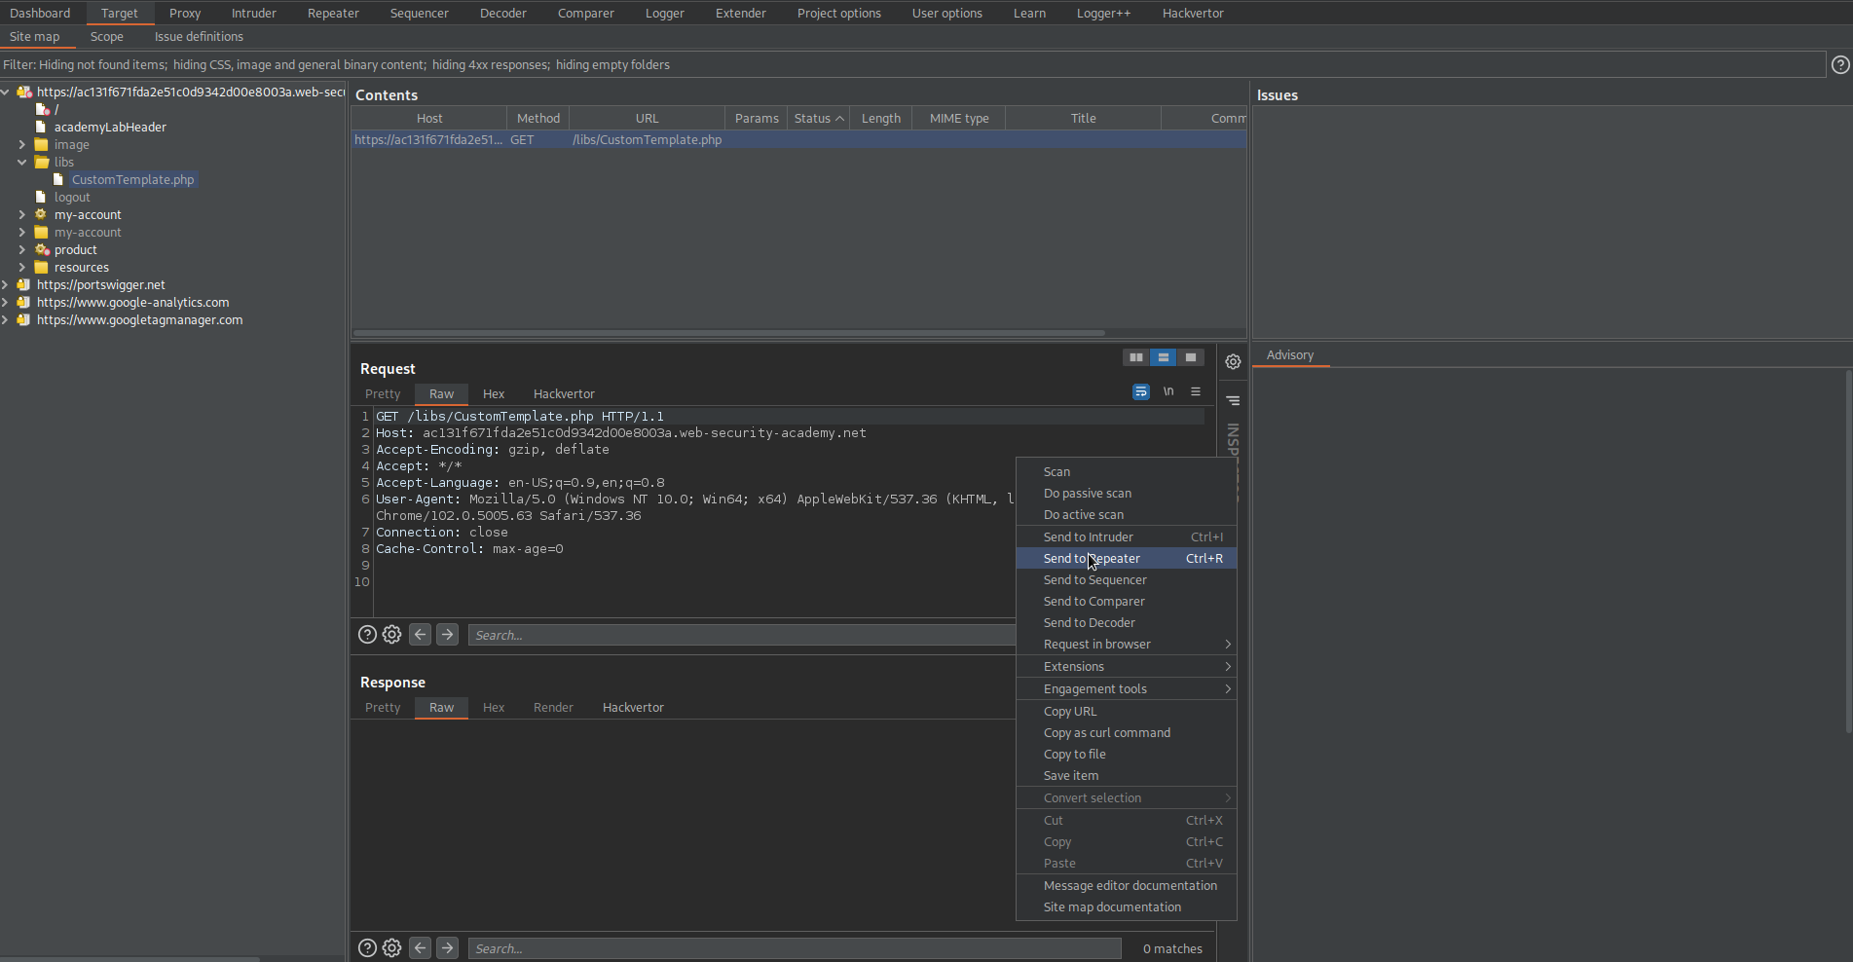Switch to side-by-side request/response layout
Screen dimensions: 1853x962
click(1135, 357)
